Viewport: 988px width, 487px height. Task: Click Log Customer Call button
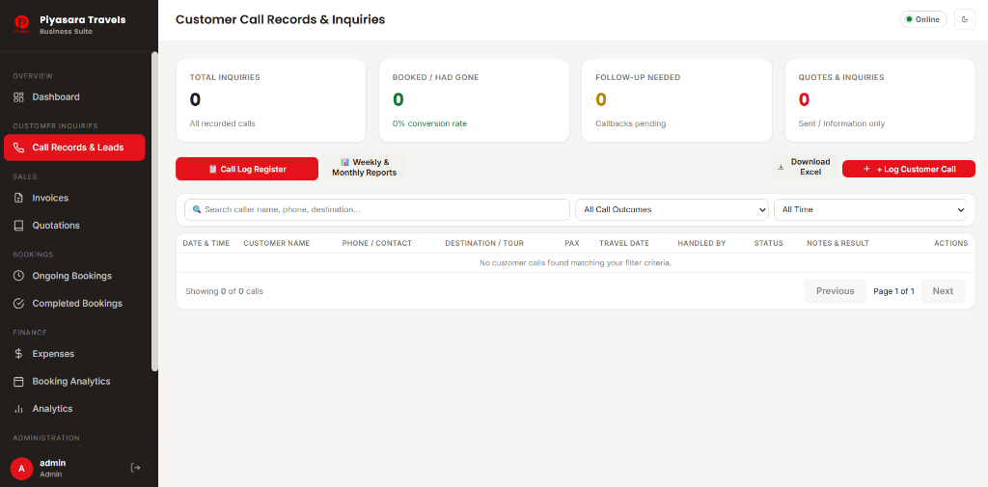[909, 169]
